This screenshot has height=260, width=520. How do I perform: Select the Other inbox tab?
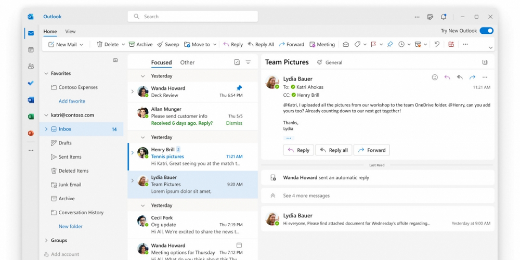pos(187,62)
